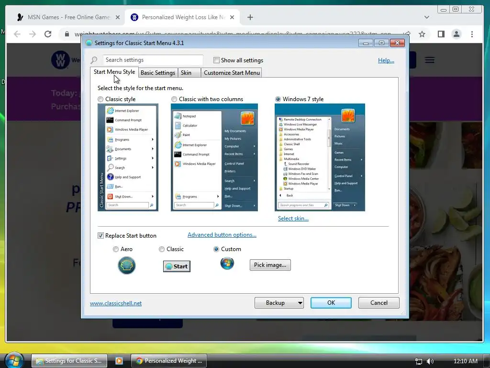Visit the www.classicshell.net link

116,303
